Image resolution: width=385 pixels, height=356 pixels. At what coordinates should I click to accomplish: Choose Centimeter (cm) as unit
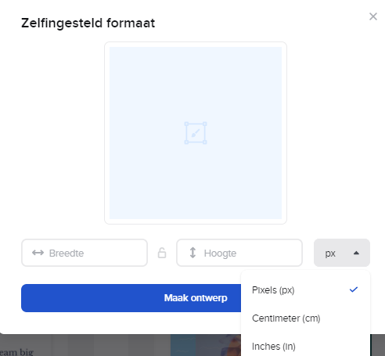[x=305, y=318]
